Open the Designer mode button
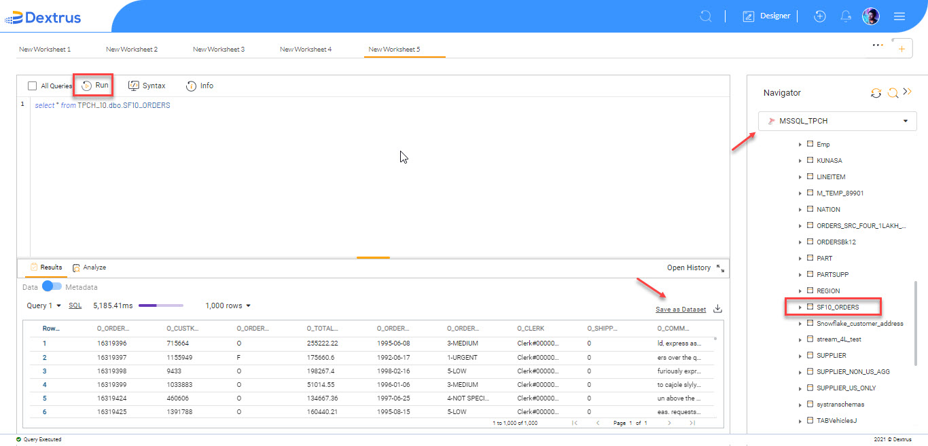This screenshot has width=928, height=446. point(766,16)
